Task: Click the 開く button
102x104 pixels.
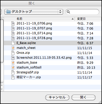Action: pos(83,97)
